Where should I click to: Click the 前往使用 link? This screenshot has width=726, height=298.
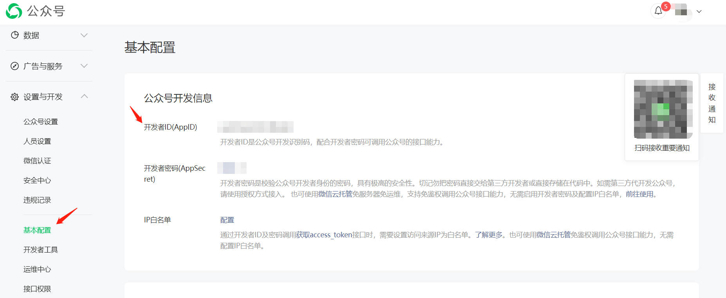click(640, 194)
